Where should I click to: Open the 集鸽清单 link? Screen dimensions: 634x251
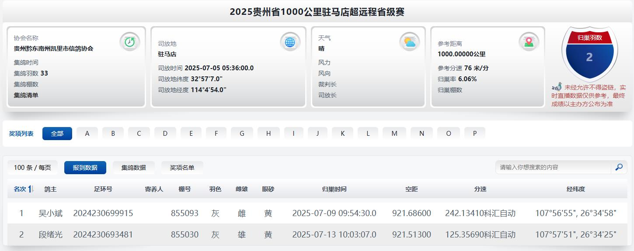pos(26,95)
